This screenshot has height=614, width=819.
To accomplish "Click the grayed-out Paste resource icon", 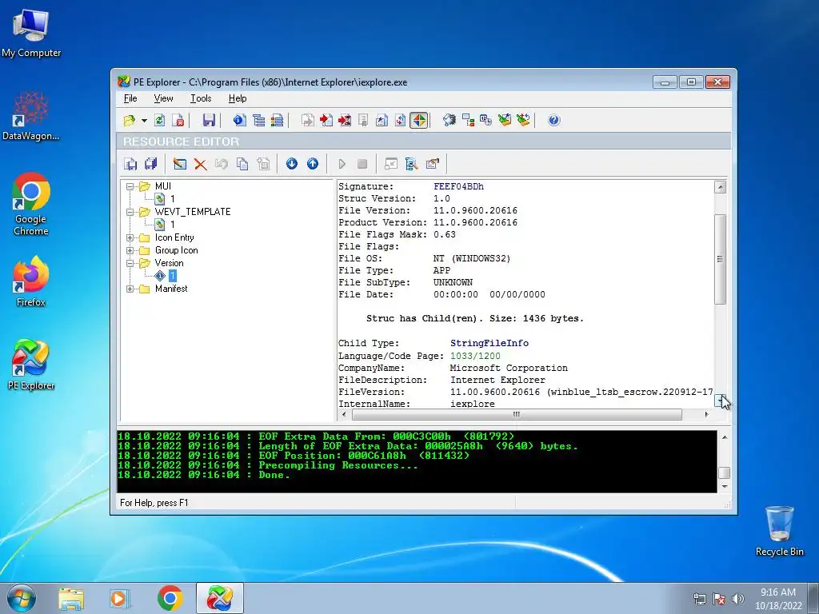I will (263, 164).
